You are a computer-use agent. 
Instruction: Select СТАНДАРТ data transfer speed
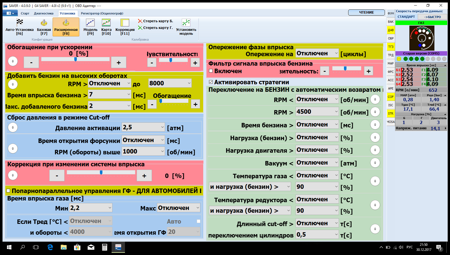pyautogui.click(x=406, y=17)
